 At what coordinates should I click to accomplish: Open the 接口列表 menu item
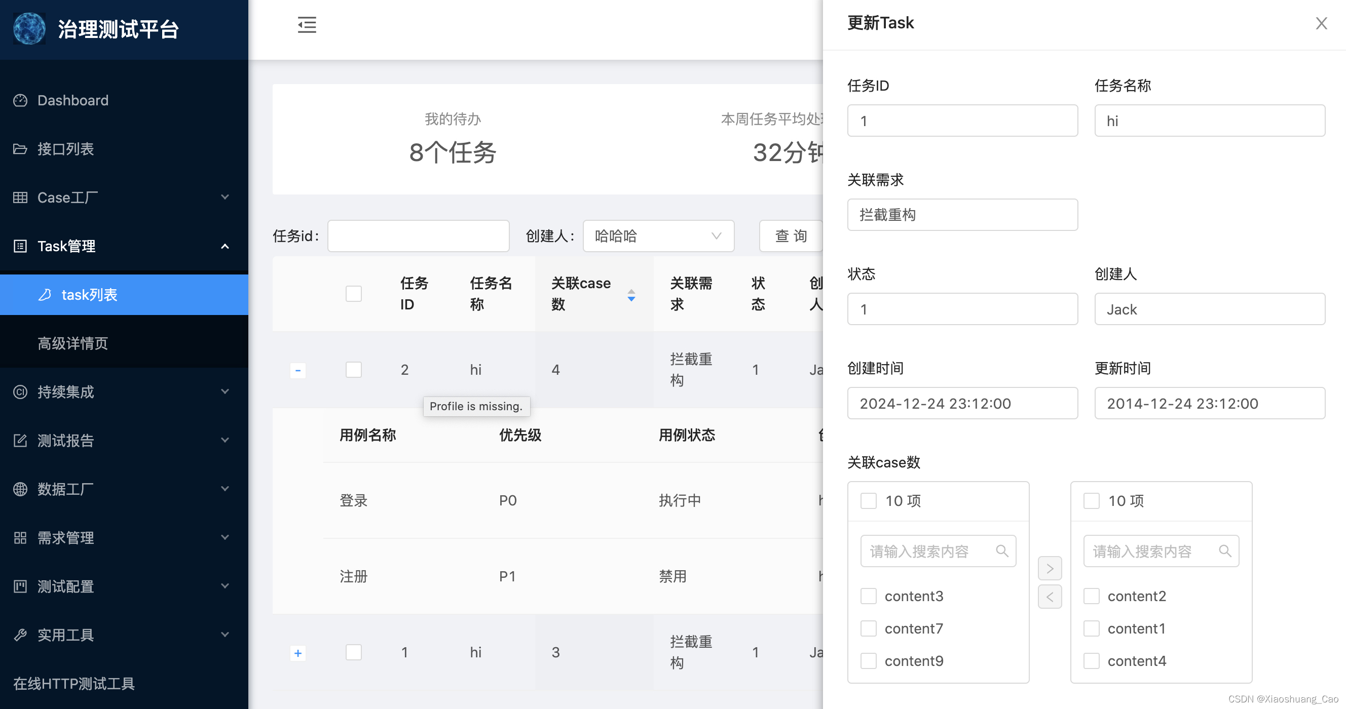click(x=124, y=149)
